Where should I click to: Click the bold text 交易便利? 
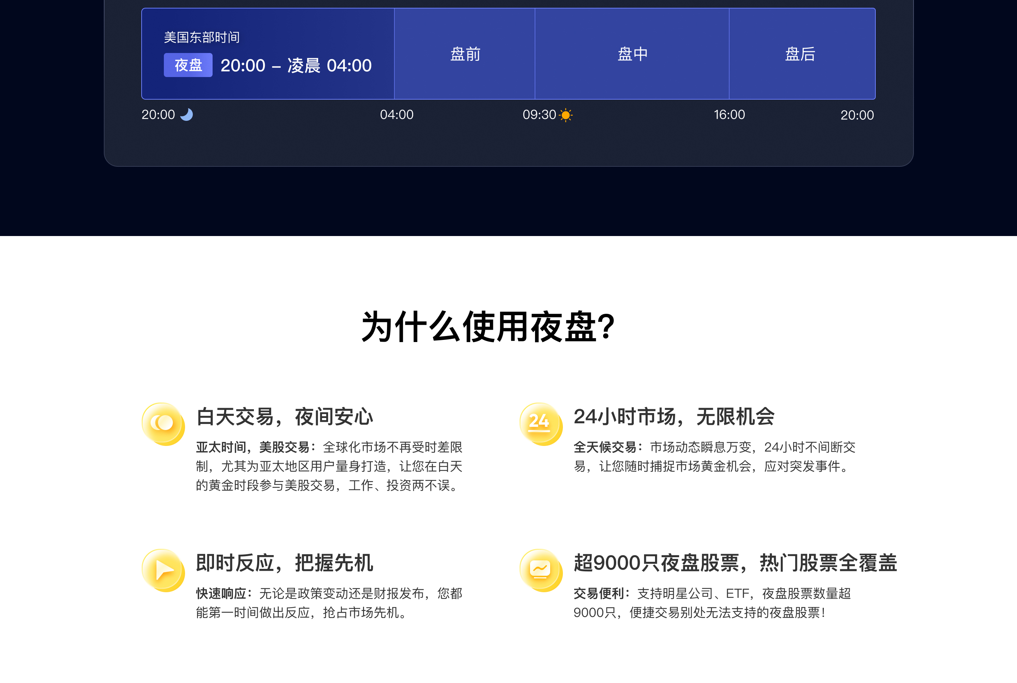click(x=599, y=594)
